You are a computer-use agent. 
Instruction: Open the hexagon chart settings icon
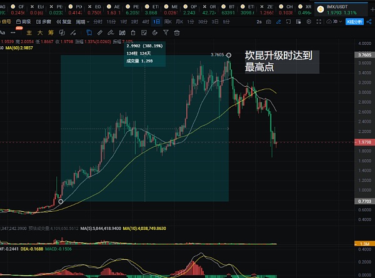pos(309,22)
